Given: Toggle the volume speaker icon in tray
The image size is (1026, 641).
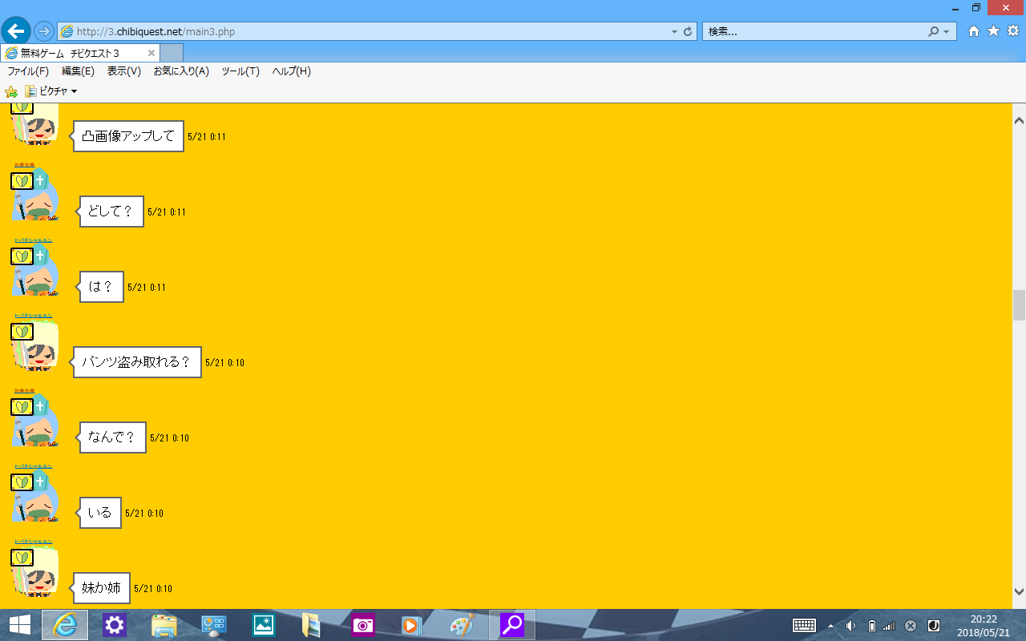Looking at the screenshot, I should pos(851,626).
